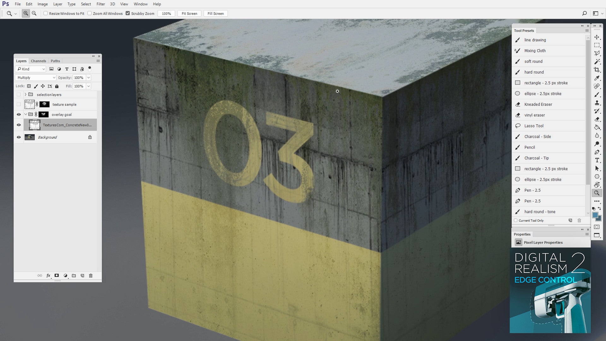Click the Add layer style fx icon
The width and height of the screenshot is (606, 341).
[x=48, y=275]
